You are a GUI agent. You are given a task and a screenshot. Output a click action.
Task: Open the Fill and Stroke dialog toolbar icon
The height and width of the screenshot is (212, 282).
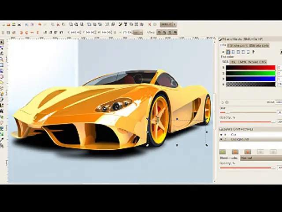coord(120,24)
